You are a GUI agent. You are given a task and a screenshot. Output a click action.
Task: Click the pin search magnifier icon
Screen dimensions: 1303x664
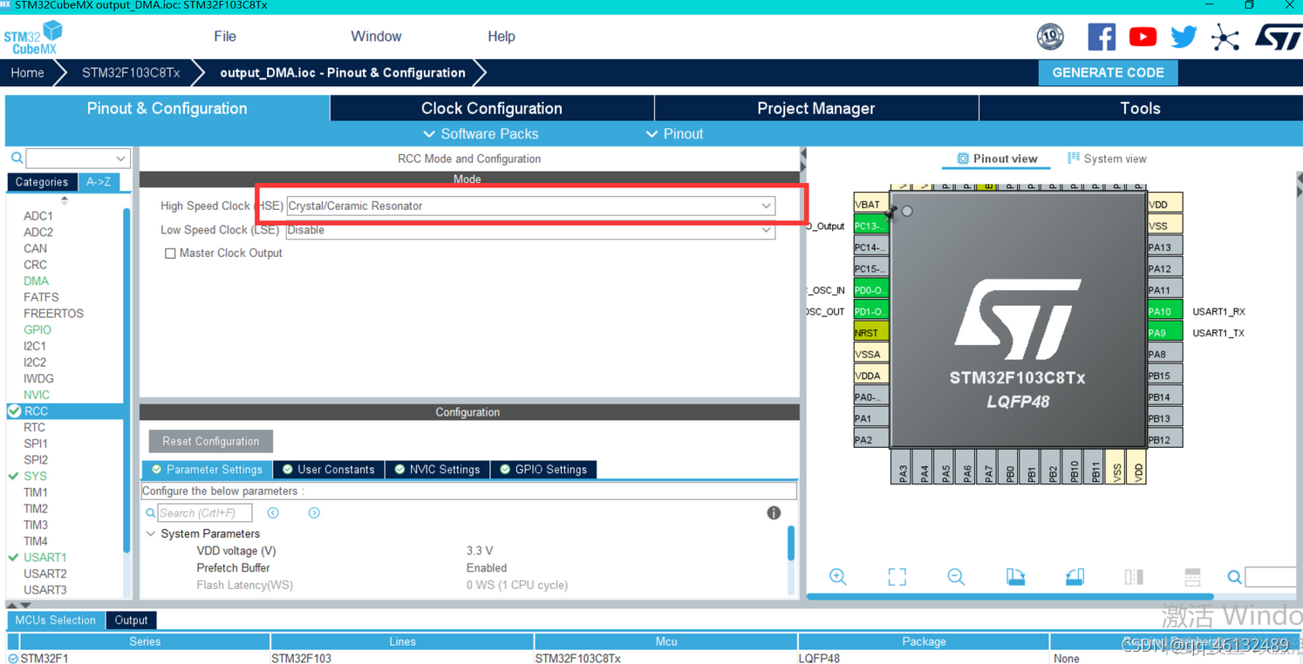tap(1234, 577)
